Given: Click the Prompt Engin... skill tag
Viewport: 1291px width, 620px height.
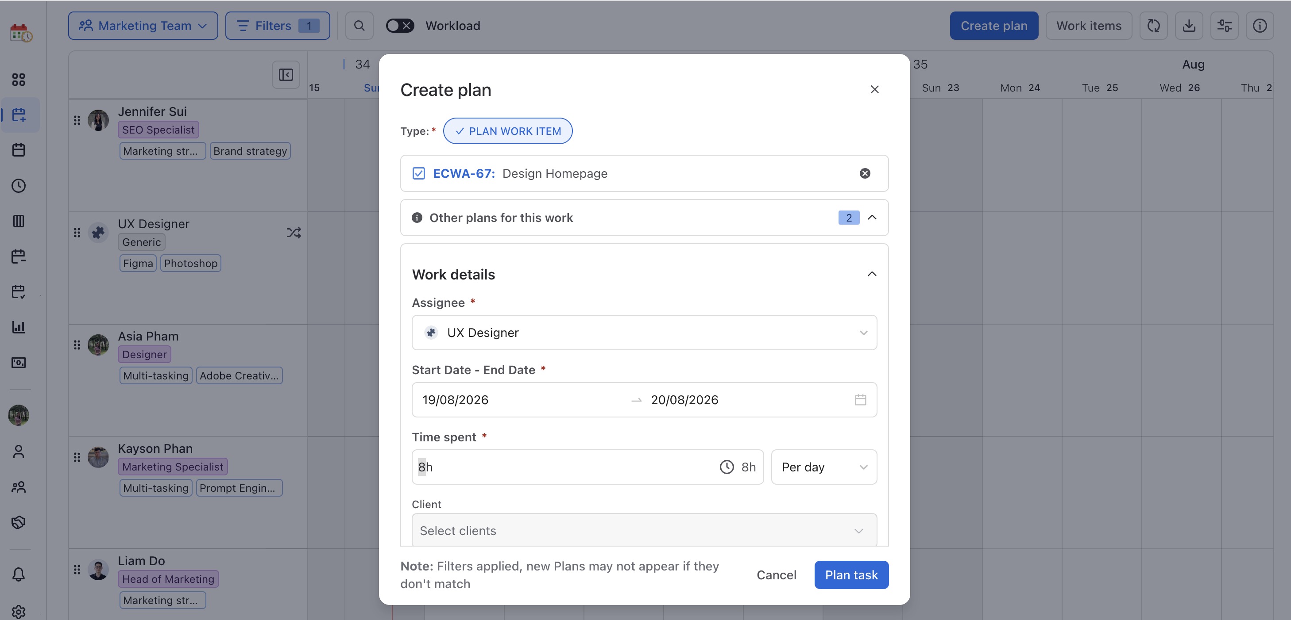Looking at the screenshot, I should tap(239, 488).
